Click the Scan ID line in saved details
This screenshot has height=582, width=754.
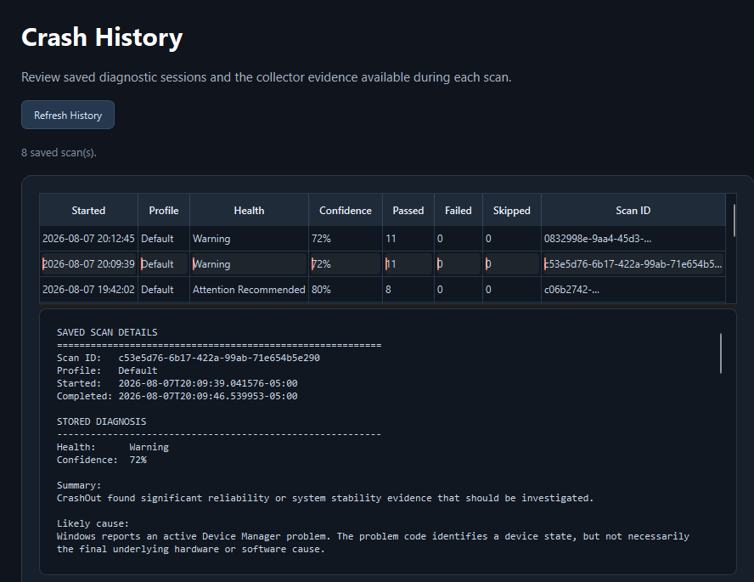[188, 358]
